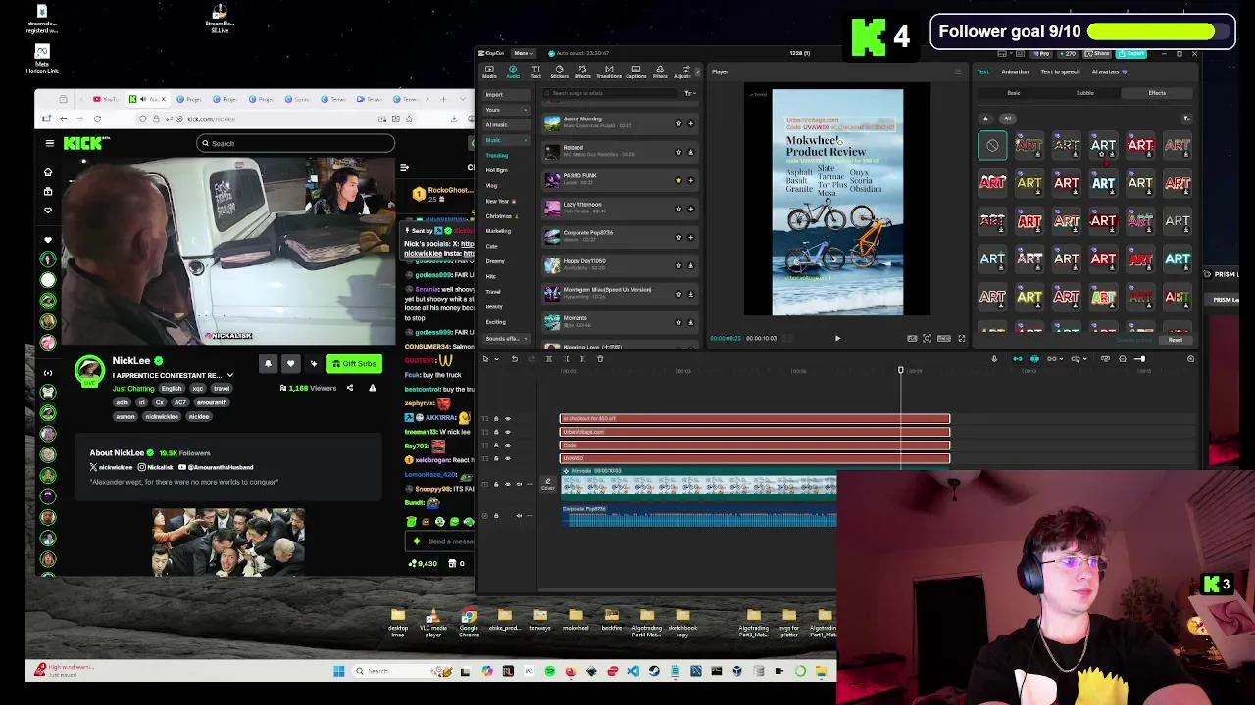Open the audio filter icon beside song search
This screenshot has width=1255, height=705.
[x=690, y=93]
